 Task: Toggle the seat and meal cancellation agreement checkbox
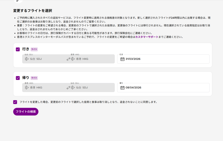[15, 102]
